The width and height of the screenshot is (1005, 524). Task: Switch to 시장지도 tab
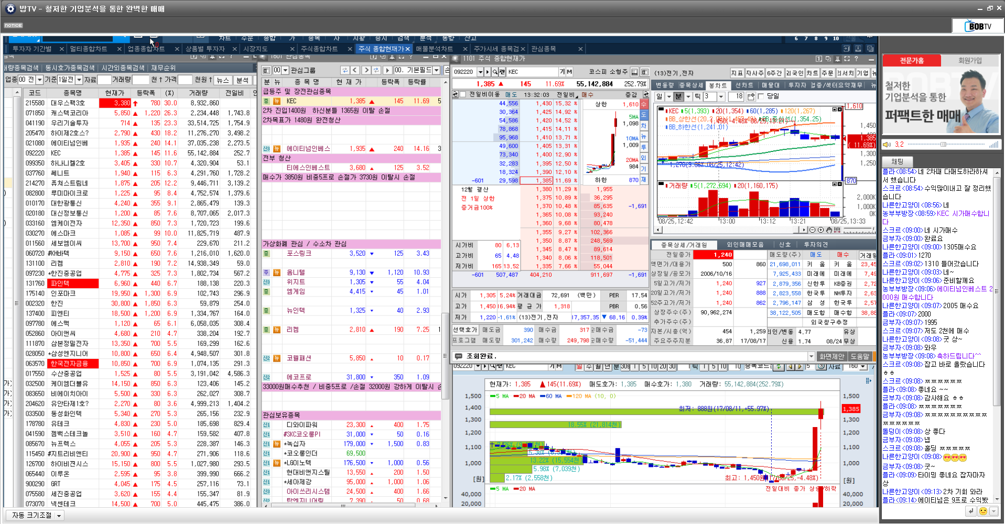[256, 49]
